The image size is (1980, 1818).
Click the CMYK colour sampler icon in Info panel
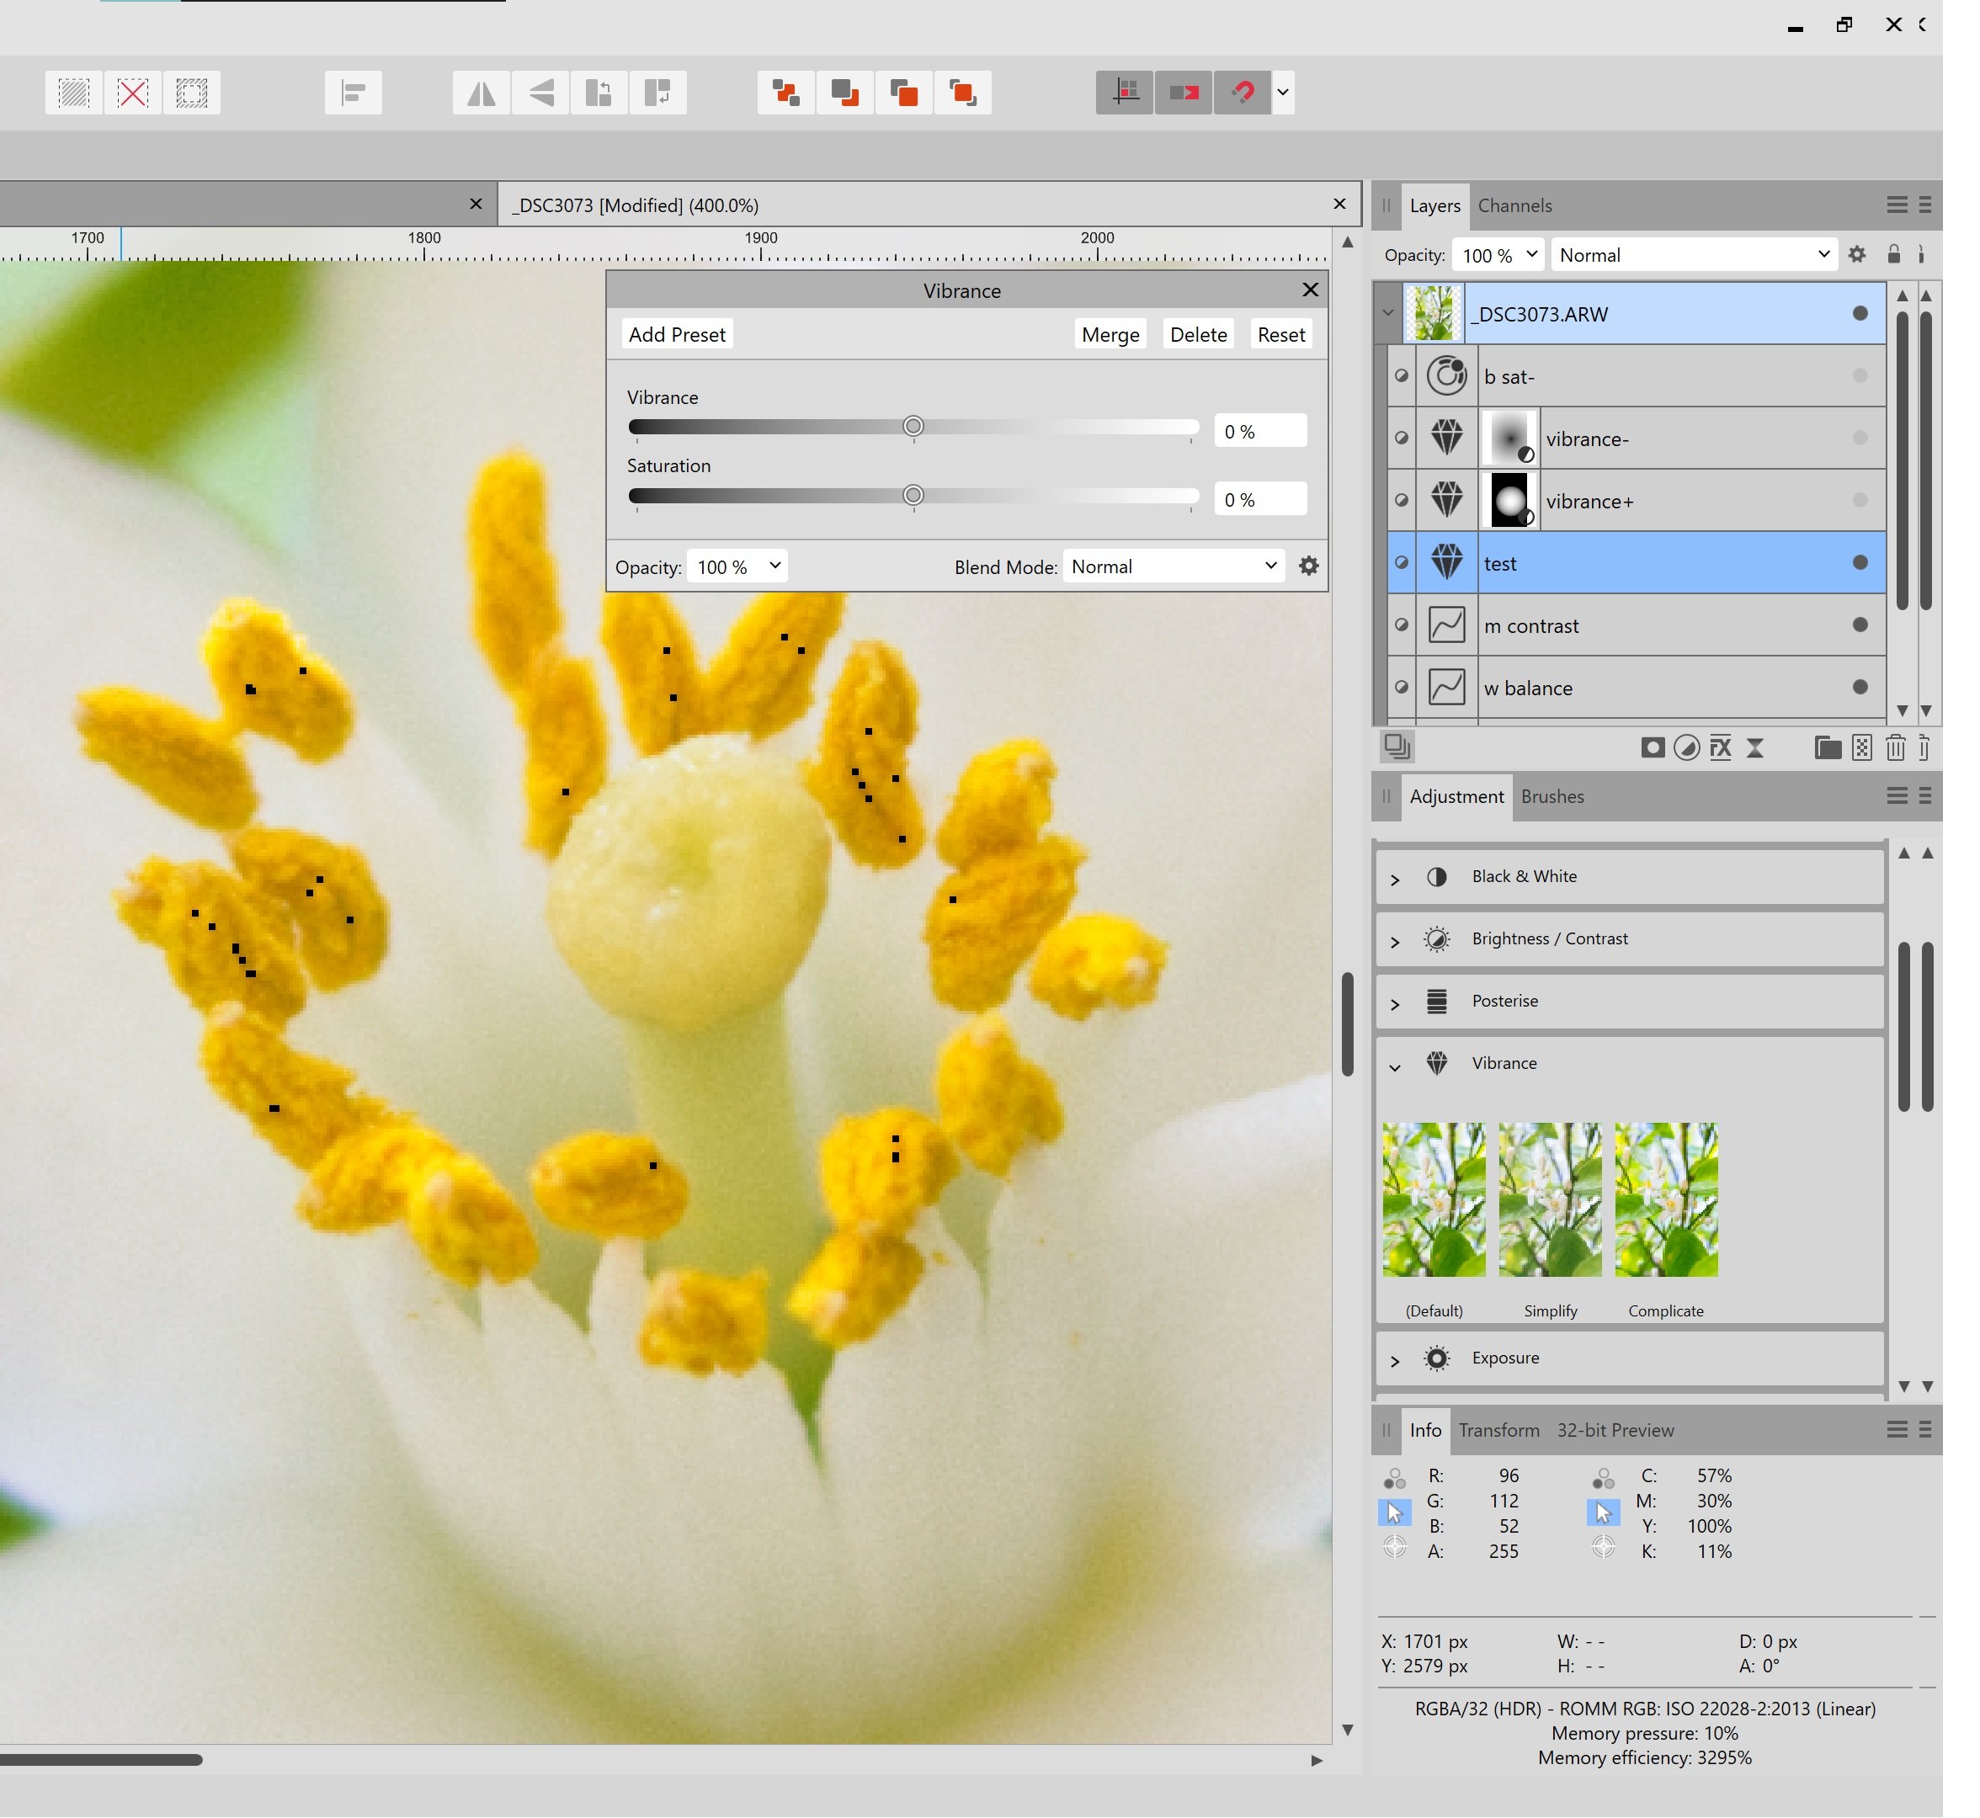click(x=1603, y=1479)
